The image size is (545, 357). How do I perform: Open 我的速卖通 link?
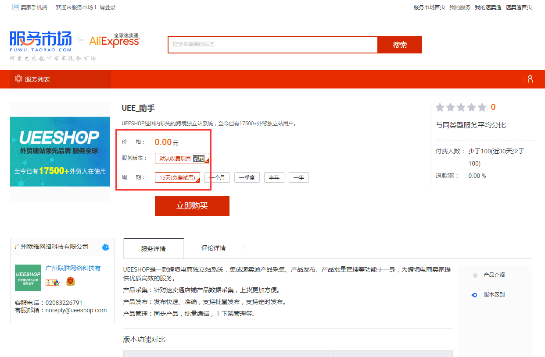pyautogui.click(x=488, y=7)
